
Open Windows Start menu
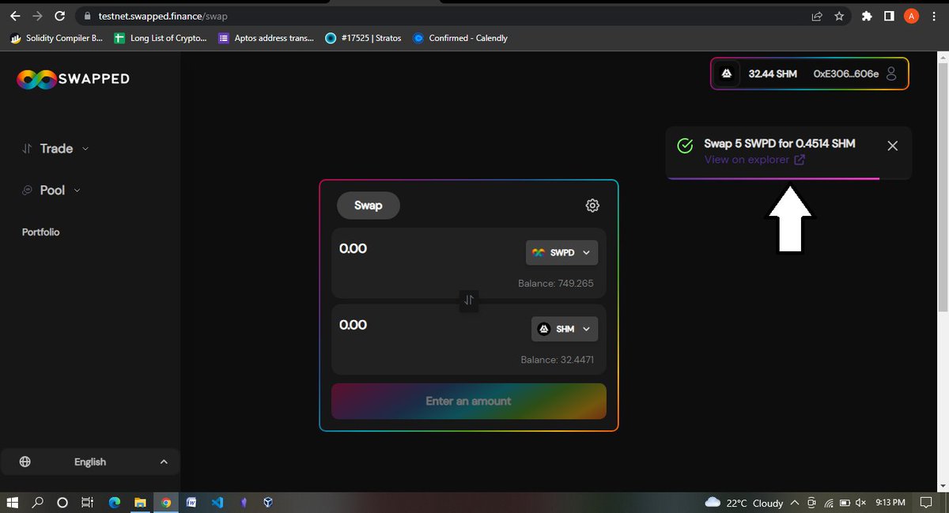tap(13, 502)
